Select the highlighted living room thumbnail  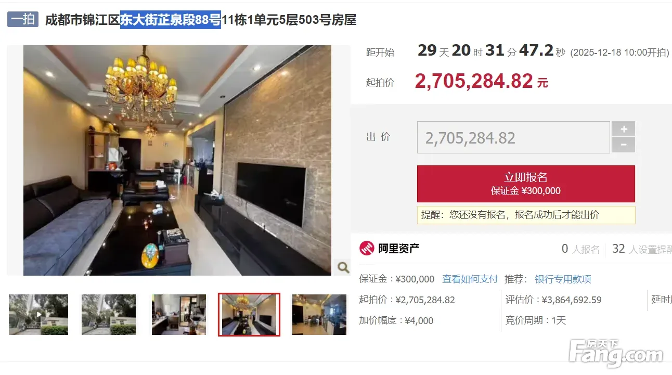pos(249,315)
